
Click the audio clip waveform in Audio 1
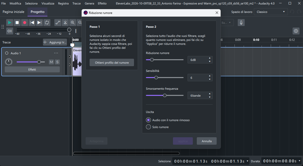pyautogui.click(x=77, y=64)
